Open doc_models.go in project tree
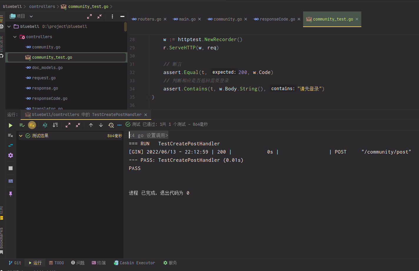Viewport: 419px width, 271px height. (x=47, y=68)
